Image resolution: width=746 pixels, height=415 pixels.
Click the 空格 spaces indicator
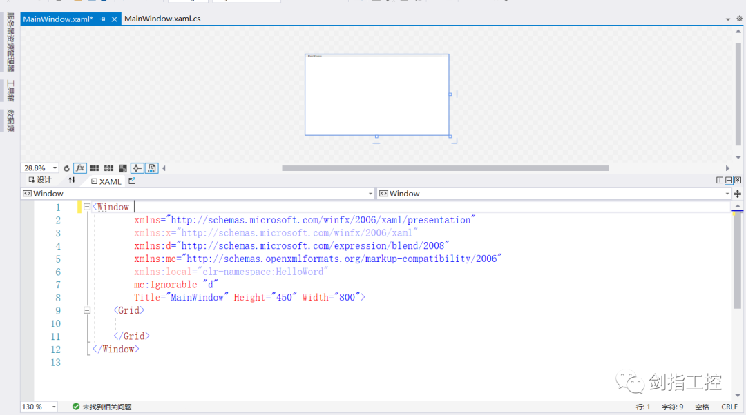[702, 407]
